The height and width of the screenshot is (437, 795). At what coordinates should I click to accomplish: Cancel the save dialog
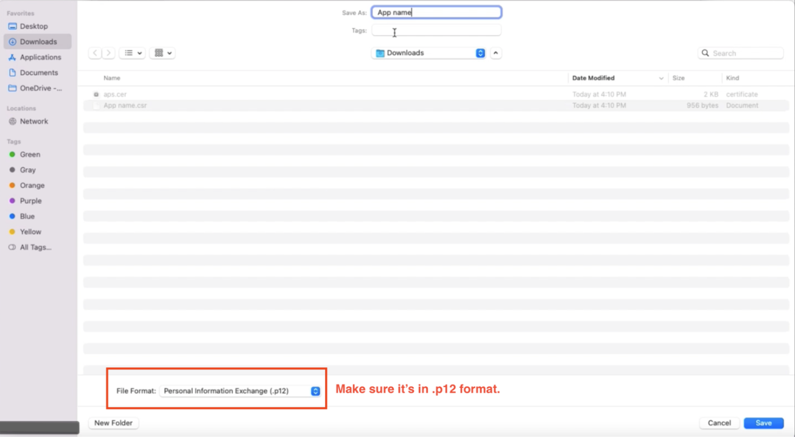pyautogui.click(x=719, y=422)
